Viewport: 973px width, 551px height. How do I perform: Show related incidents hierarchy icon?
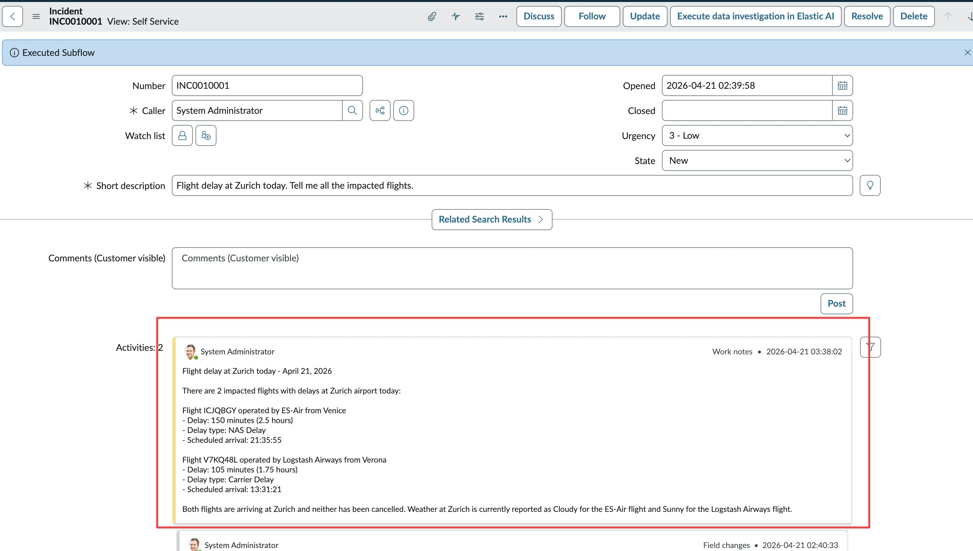[379, 110]
